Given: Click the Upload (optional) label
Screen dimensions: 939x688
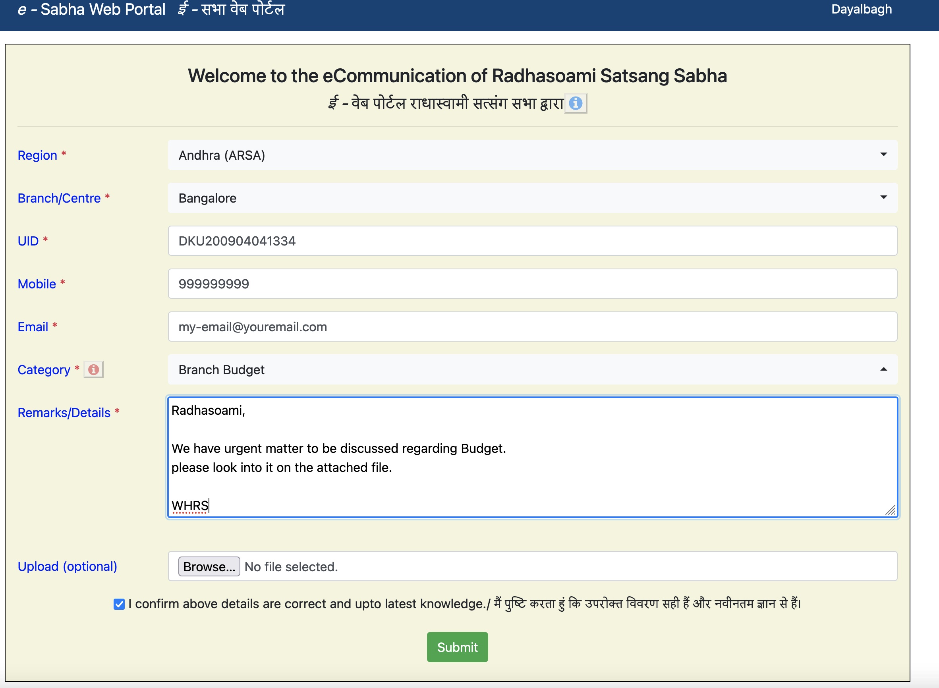Looking at the screenshot, I should point(68,566).
